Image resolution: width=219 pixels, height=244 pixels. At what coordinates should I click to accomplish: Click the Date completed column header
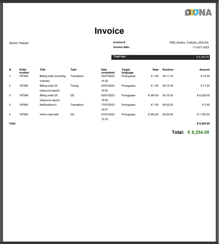[x=108, y=71]
